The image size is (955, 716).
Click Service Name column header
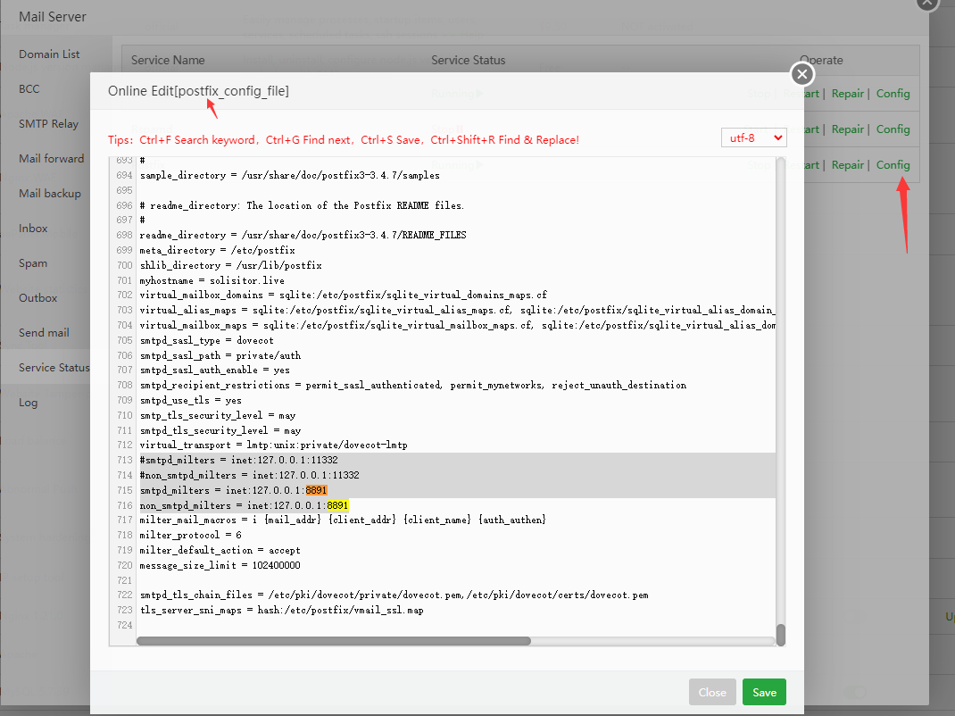pyautogui.click(x=168, y=61)
